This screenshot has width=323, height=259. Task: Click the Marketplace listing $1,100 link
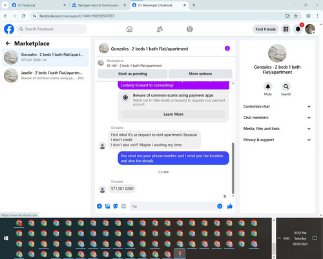[134, 65]
